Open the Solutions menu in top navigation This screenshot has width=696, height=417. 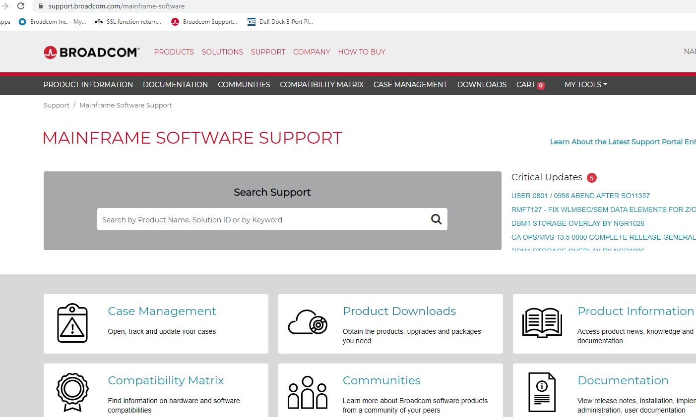click(x=222, y=52)
